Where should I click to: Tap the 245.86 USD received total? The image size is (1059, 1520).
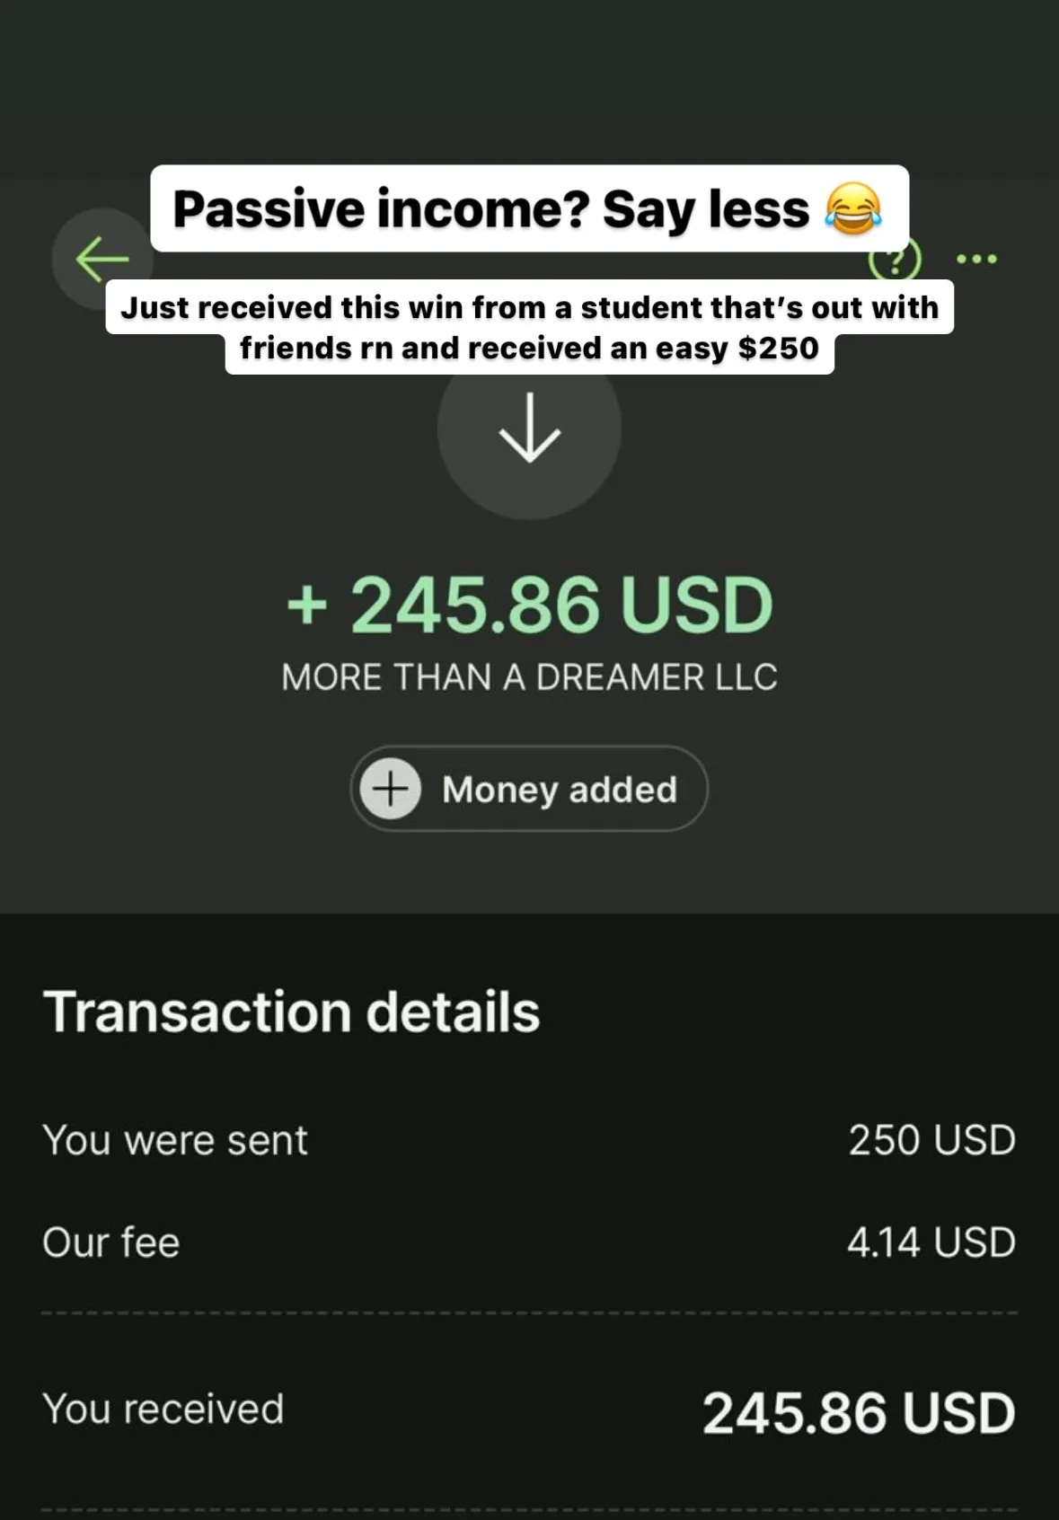(x=859, y=1413)
